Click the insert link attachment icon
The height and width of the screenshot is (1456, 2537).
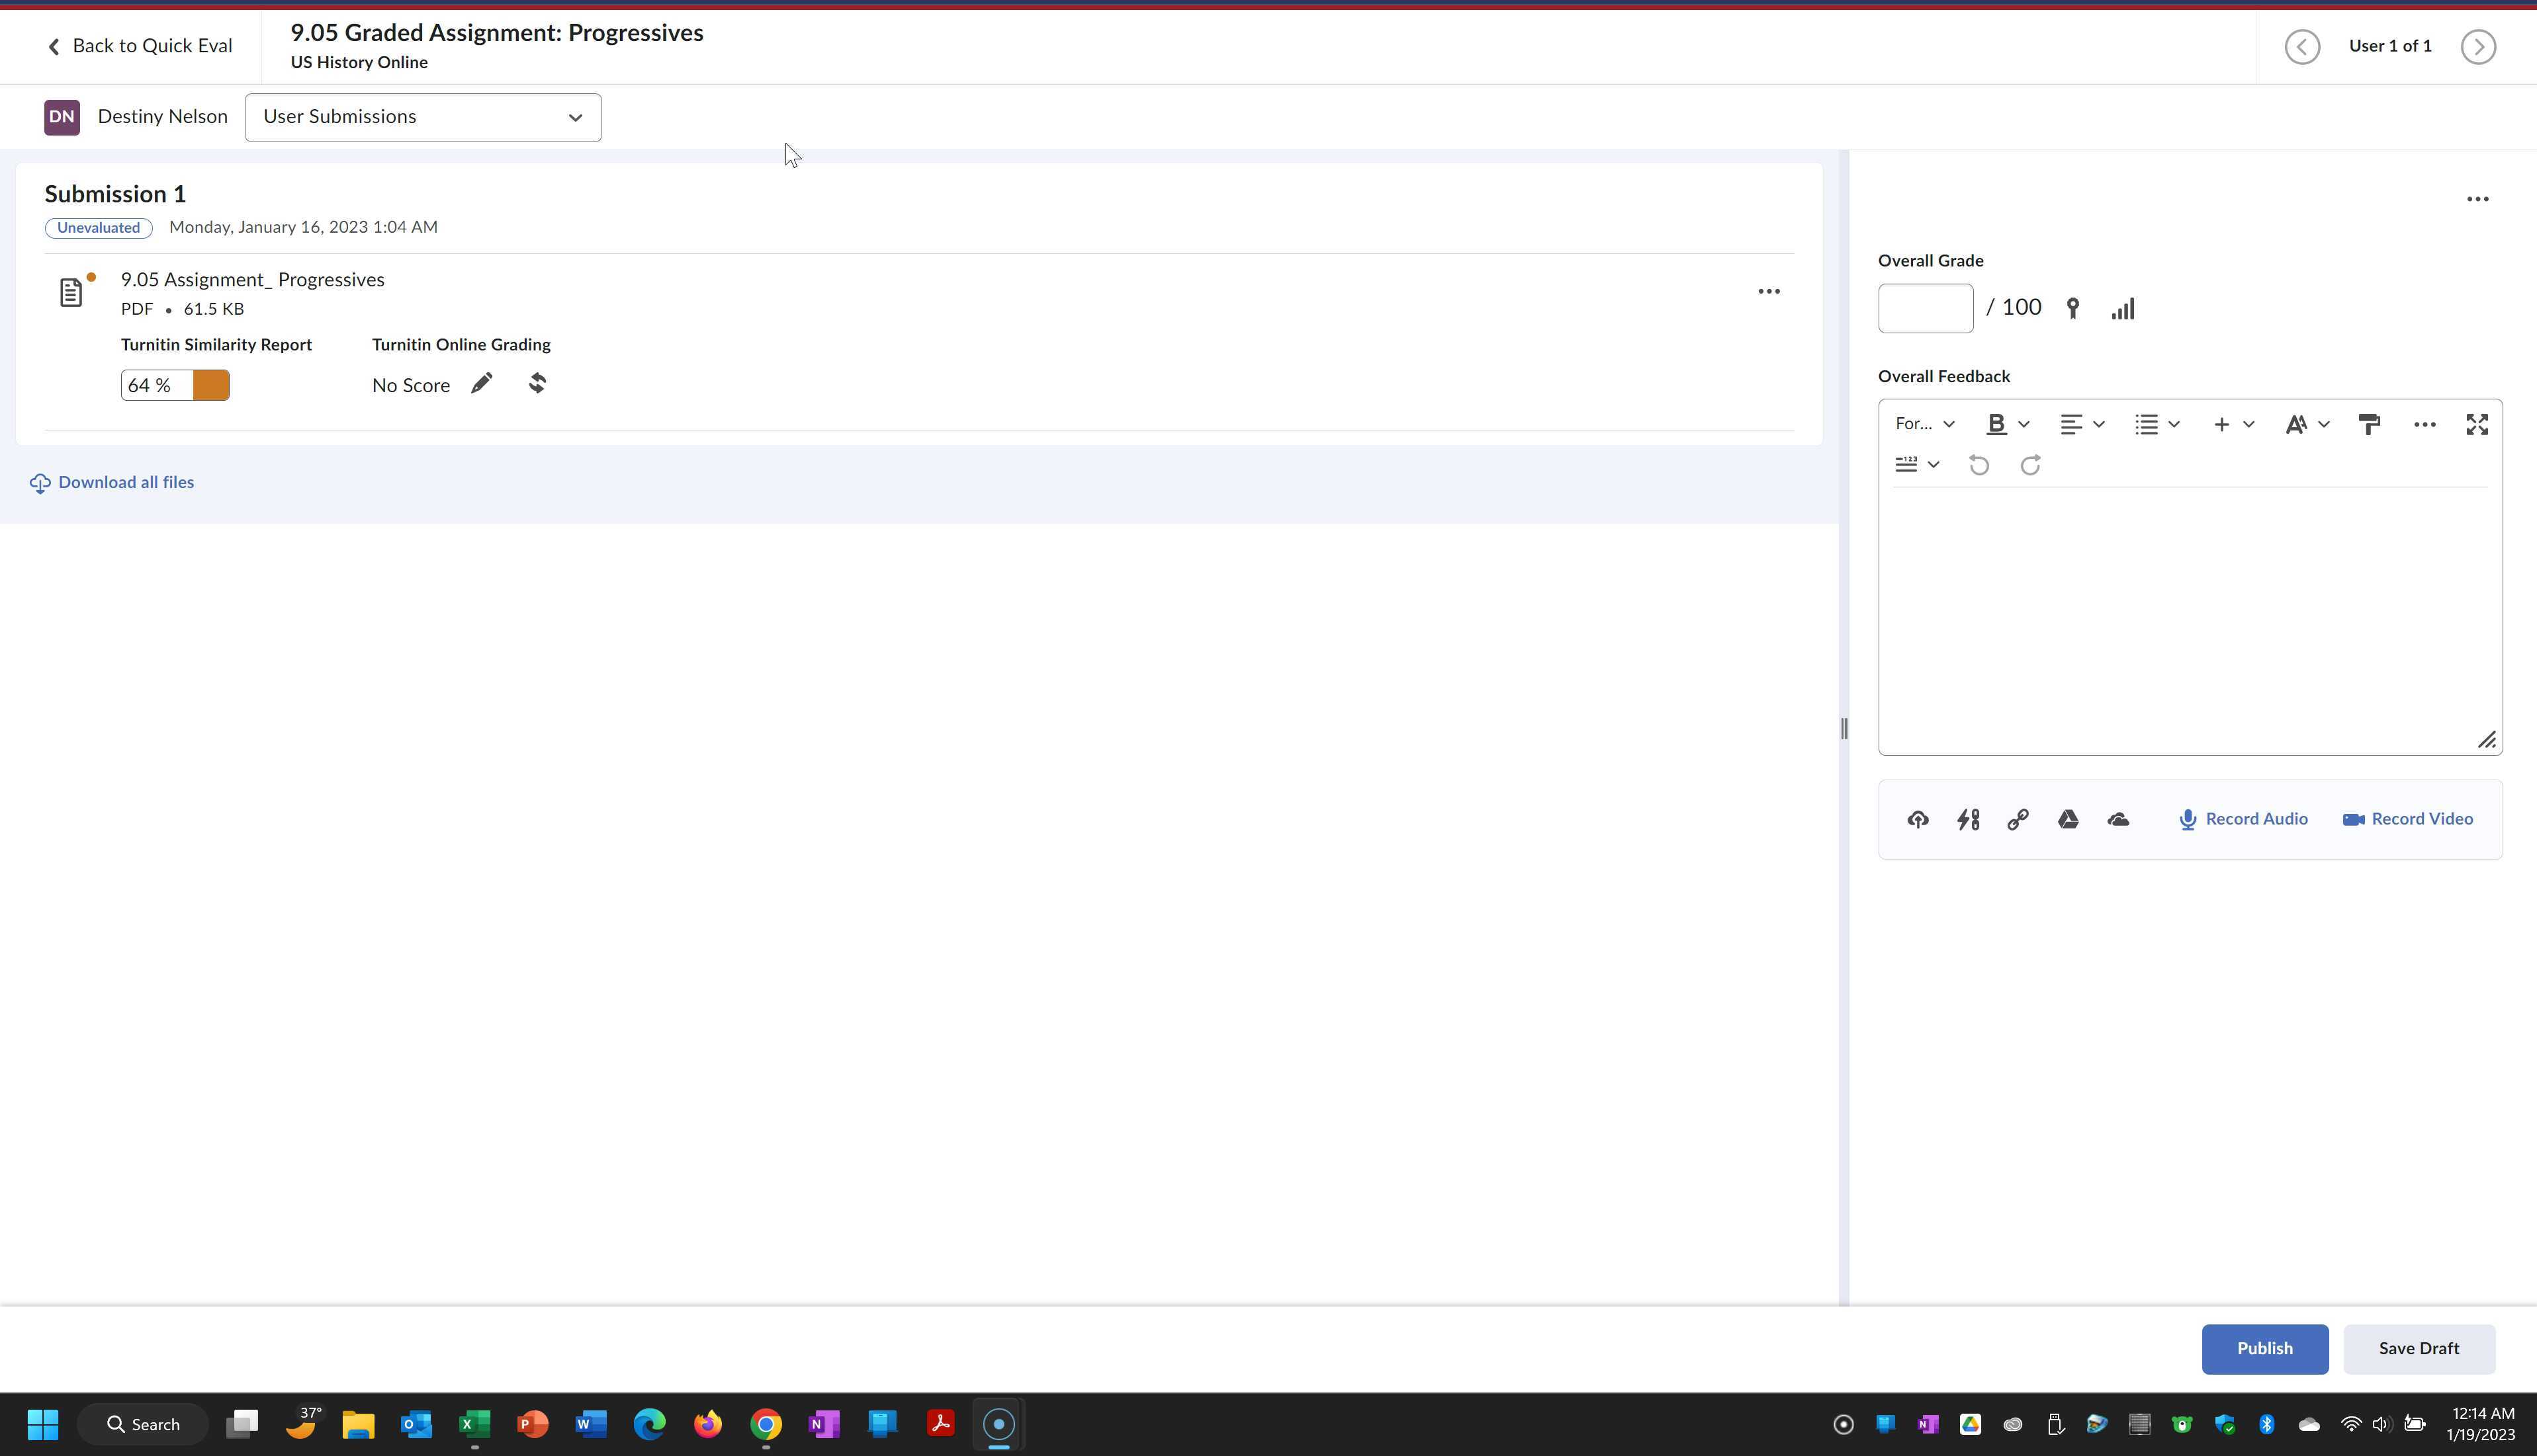(2018, 820)
